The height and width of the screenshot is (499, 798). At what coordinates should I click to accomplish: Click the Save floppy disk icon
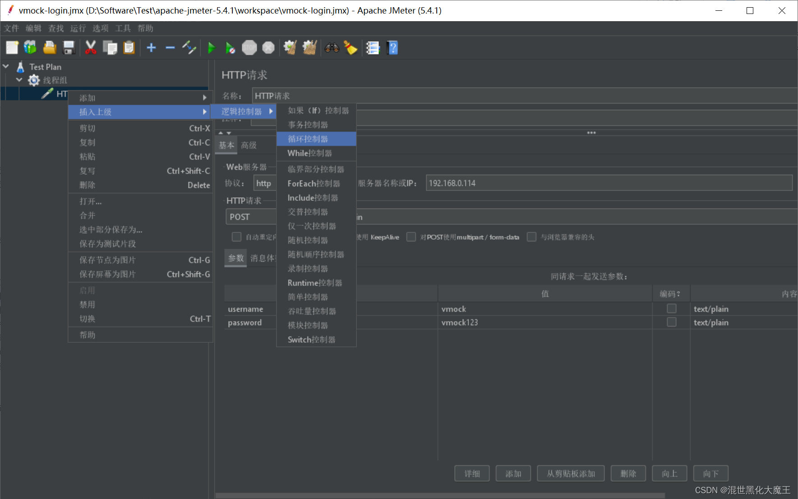tap(69, 48)
